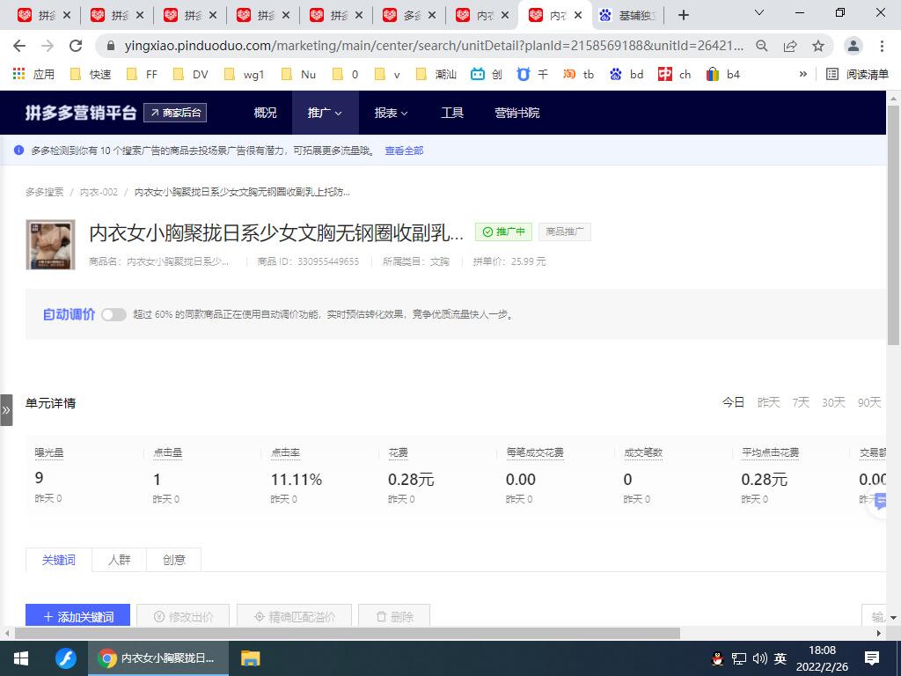Click the product thumbnail image

coord(50,245)
